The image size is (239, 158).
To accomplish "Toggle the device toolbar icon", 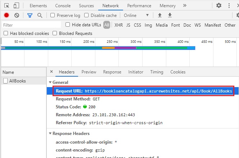I will tap(16, 6).
